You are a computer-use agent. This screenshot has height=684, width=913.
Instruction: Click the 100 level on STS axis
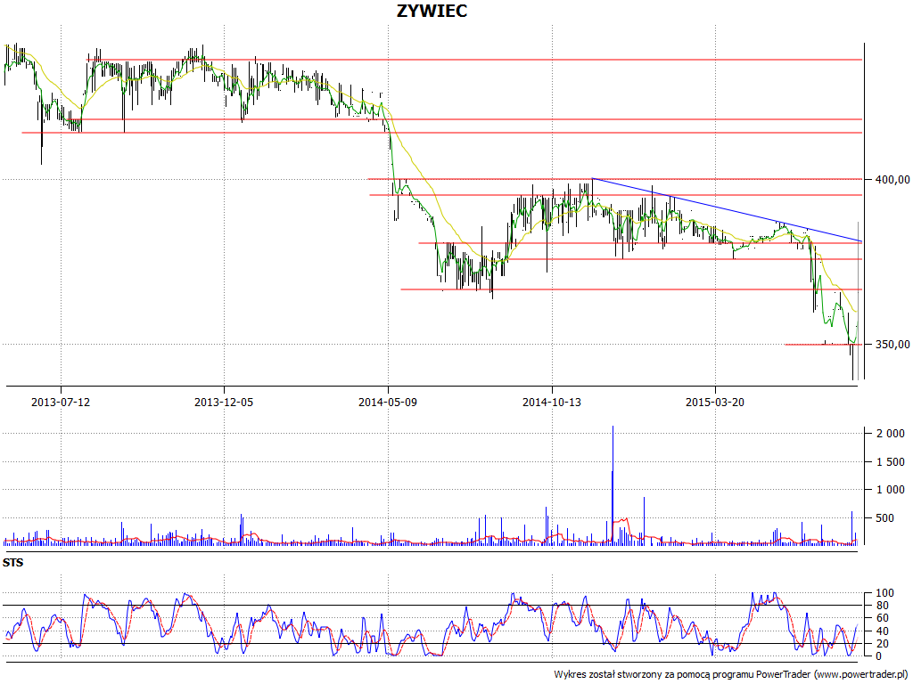tap(885, 593)
